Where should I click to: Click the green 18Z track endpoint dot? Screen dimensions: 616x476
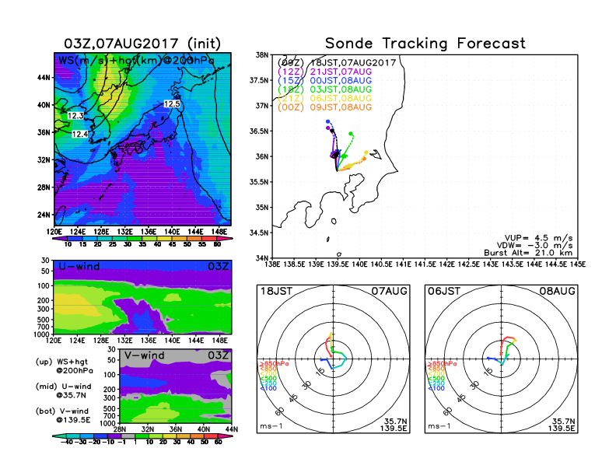click(351, 134)
